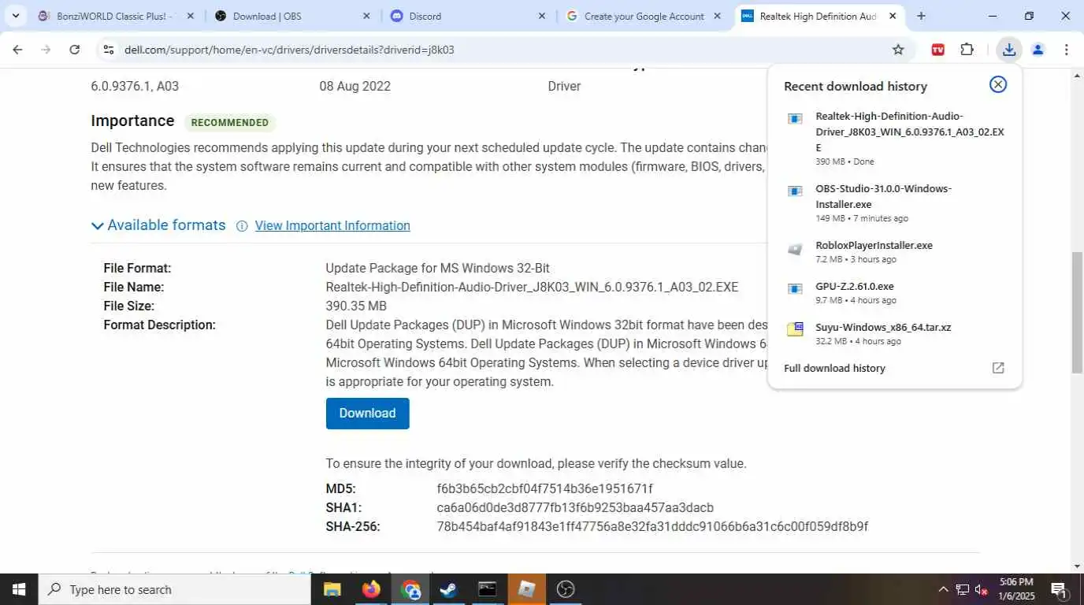The image size is (1084, 605).
Task: Close the Download | OBS tab
Action: 366,16
